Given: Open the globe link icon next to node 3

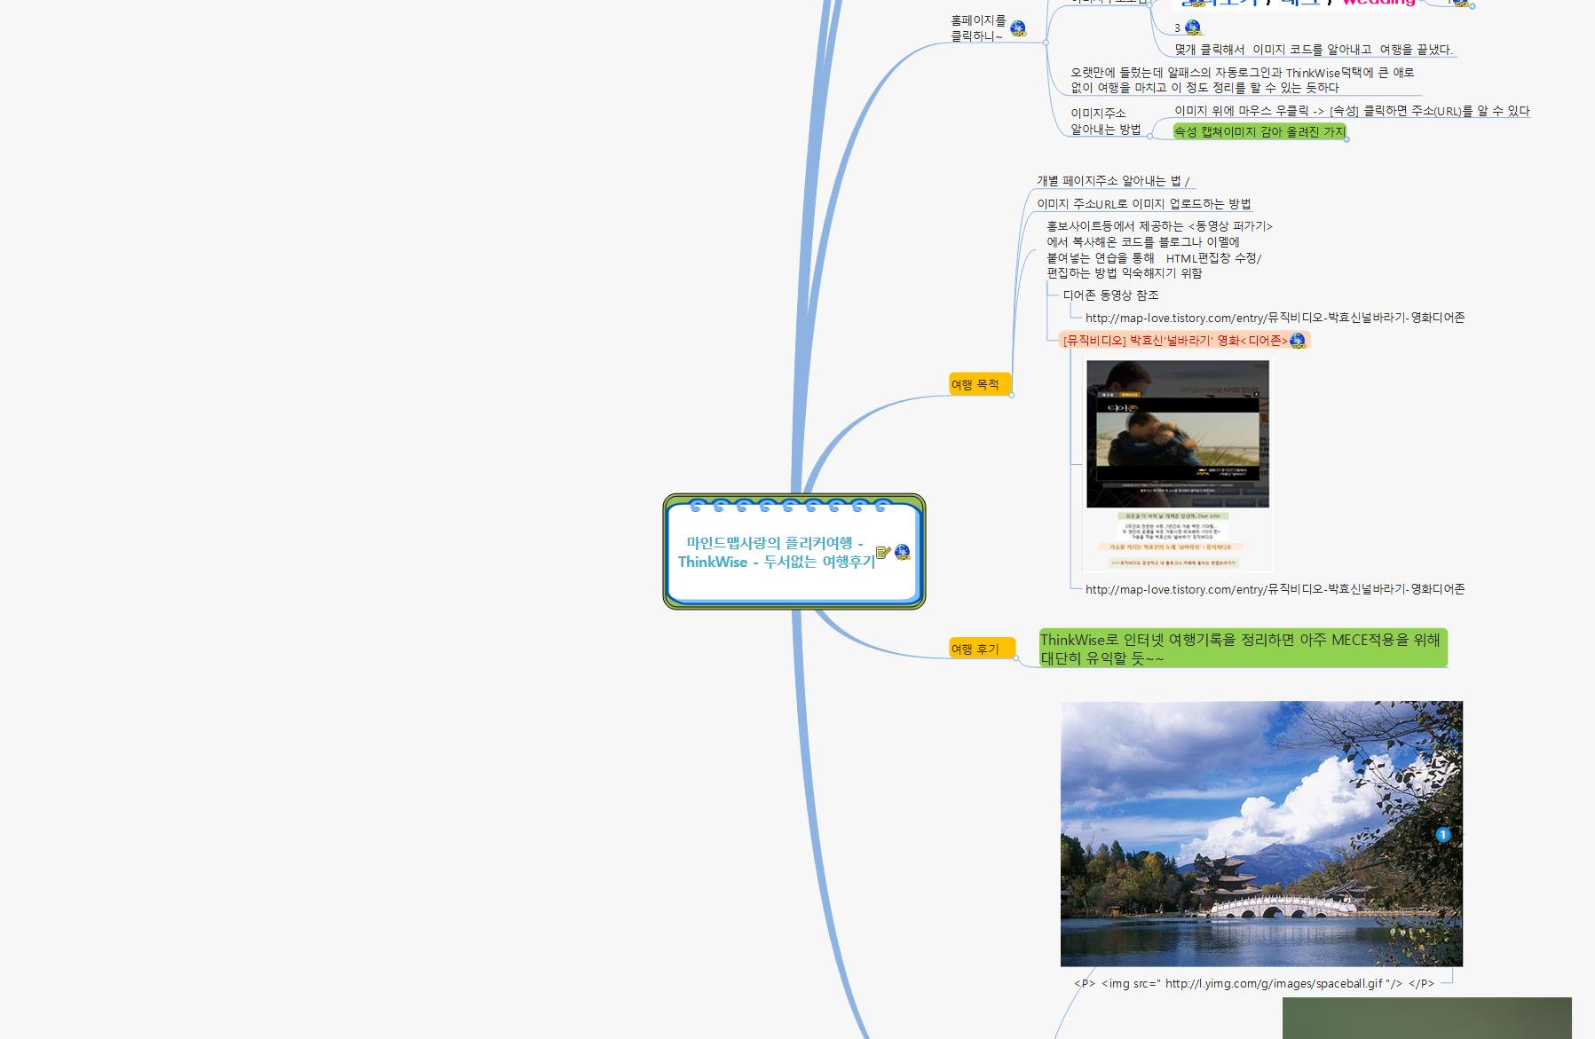Looking at the screenshot, I should [1192, 28].
